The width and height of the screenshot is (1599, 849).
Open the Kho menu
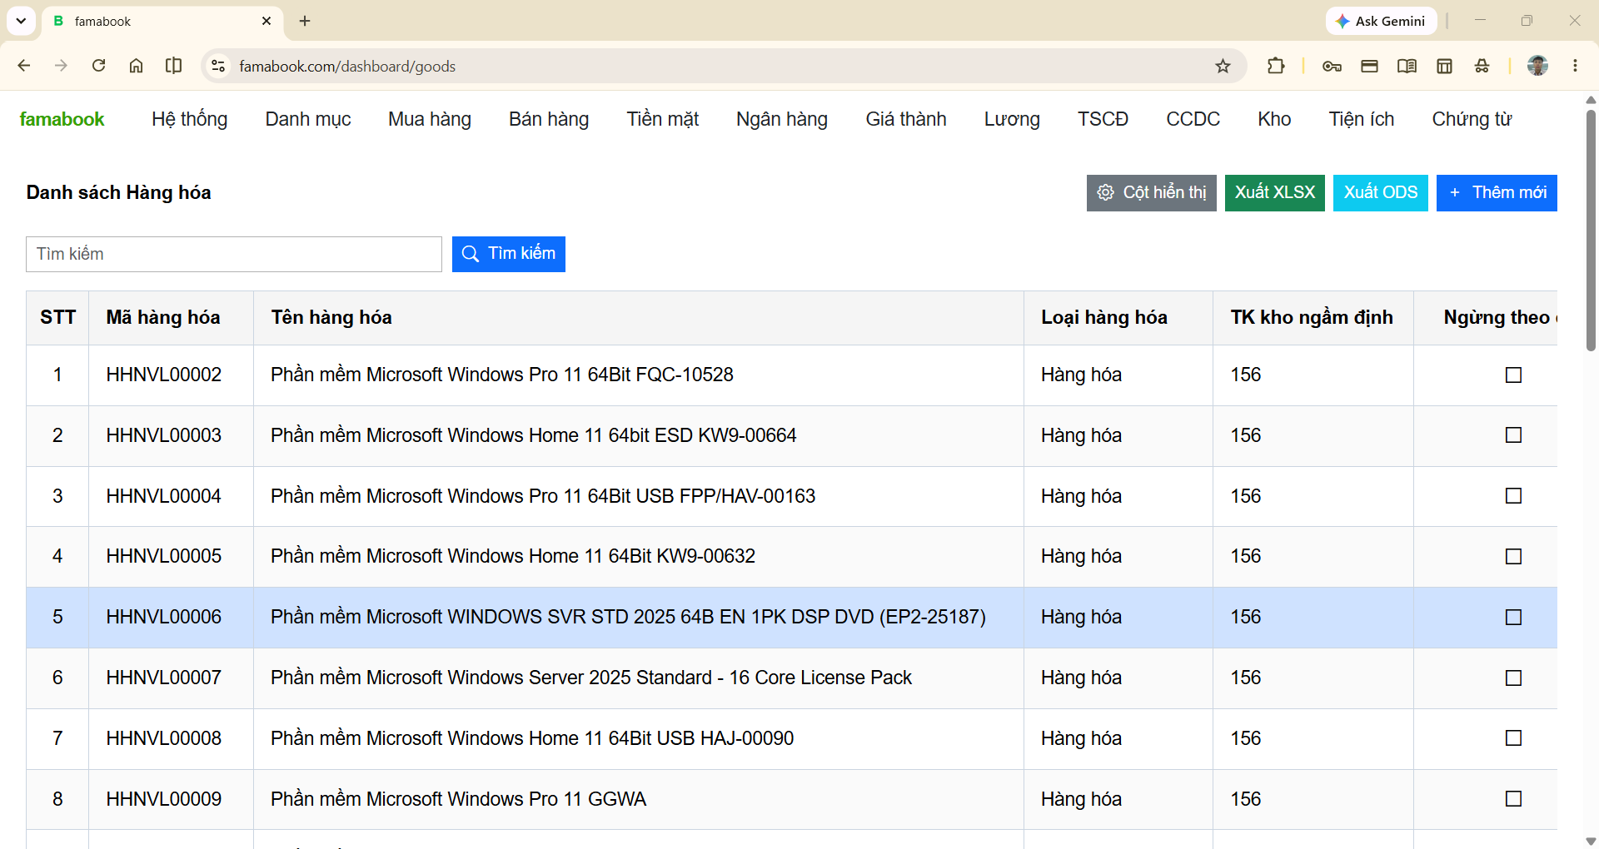tap(1274, 119)
